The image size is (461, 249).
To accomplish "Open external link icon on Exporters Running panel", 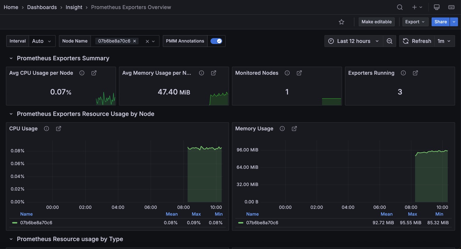I will [x=415, y=73].
